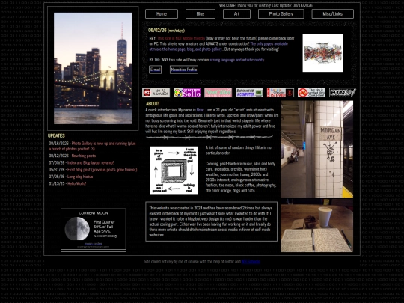Viewport: 404px width, 303px height.
Task: Visit the Photo Gallery page
Action: pos(281,14)
